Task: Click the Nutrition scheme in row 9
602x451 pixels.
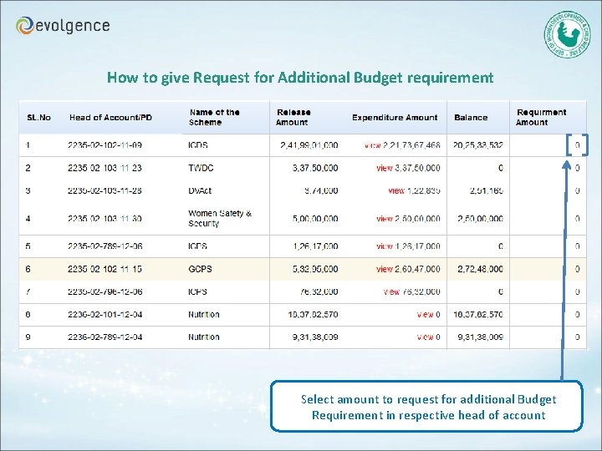Action: 204,337
